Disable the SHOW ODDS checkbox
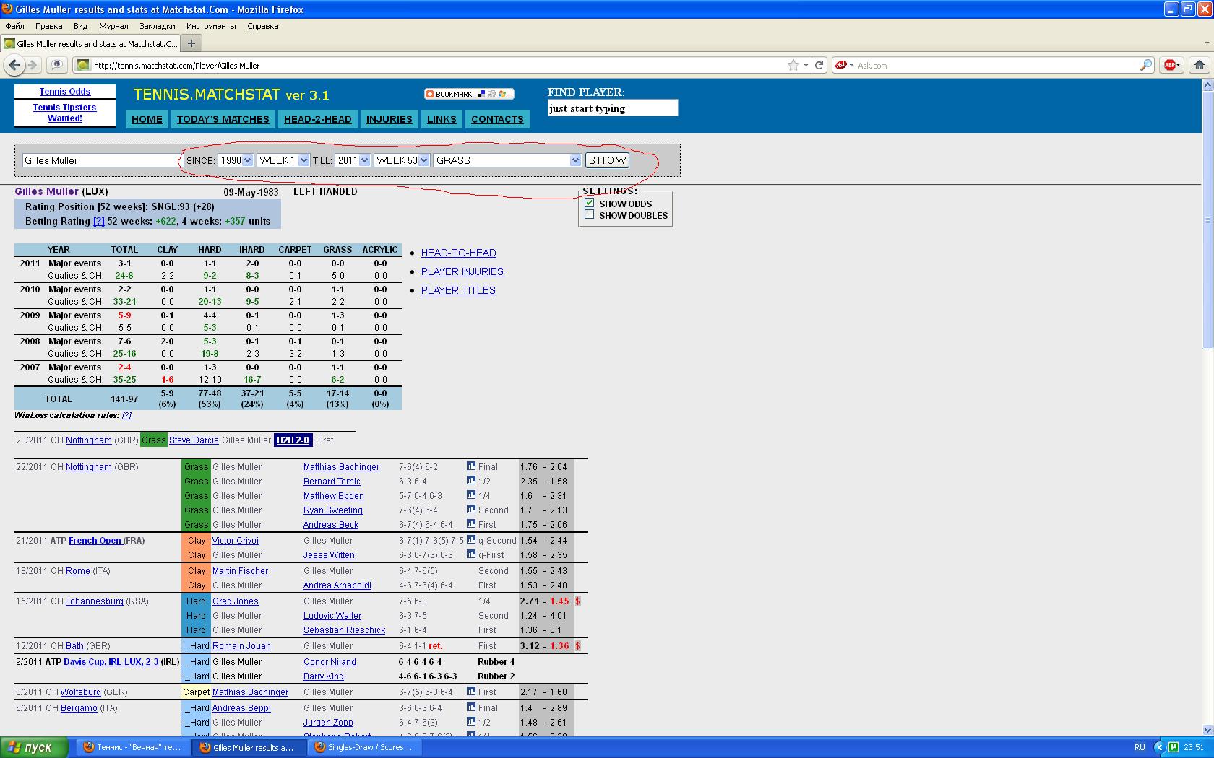1214x758 pixels. (x=589, y=203)
